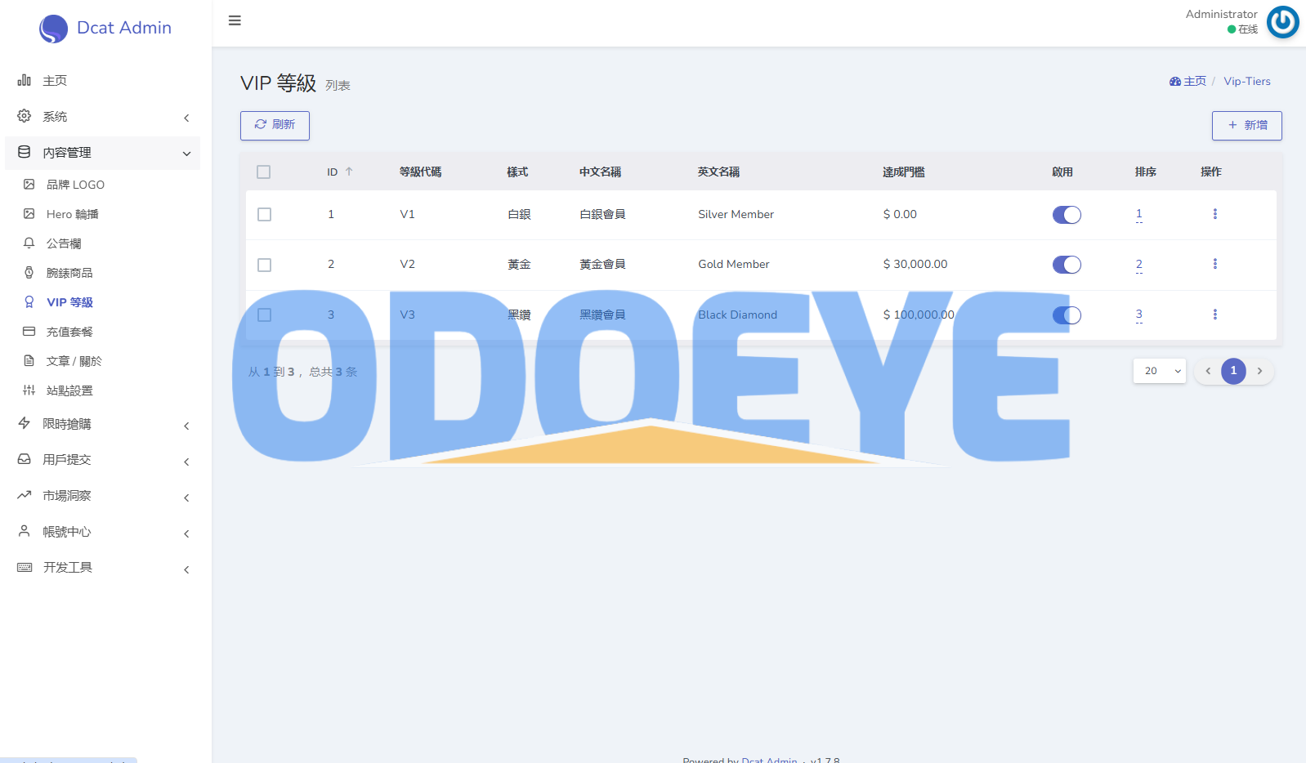The image size is (1306, 763).
Task: Edit sort order value 1 link
Action: [x=1138, y=214]
